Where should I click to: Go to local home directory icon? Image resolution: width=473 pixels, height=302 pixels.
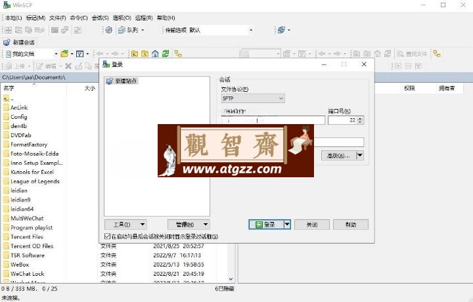pyautogui.click(x=155, y=54)
